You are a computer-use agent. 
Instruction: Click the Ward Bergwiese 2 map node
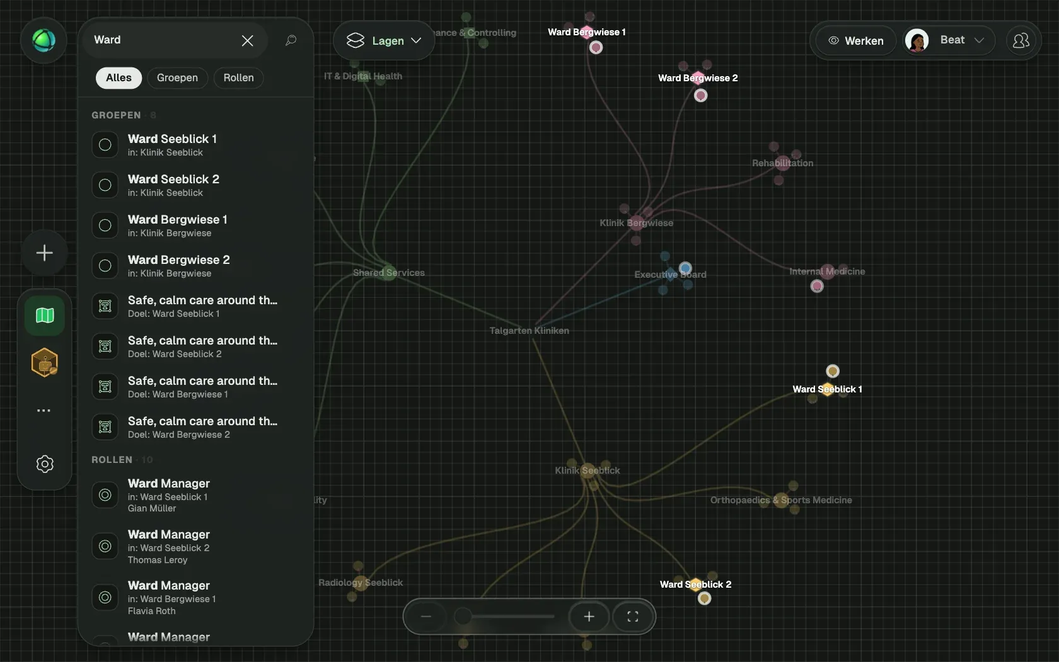point(698,78)
